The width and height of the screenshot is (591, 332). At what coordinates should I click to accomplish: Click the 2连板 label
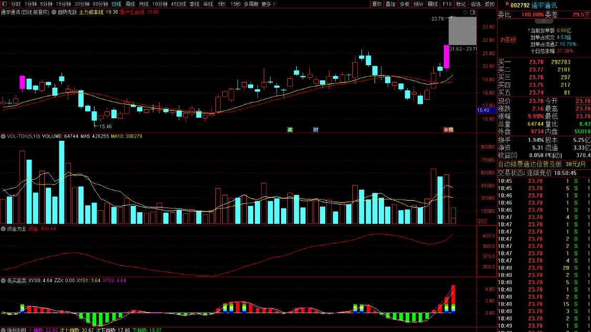(508, 40)
